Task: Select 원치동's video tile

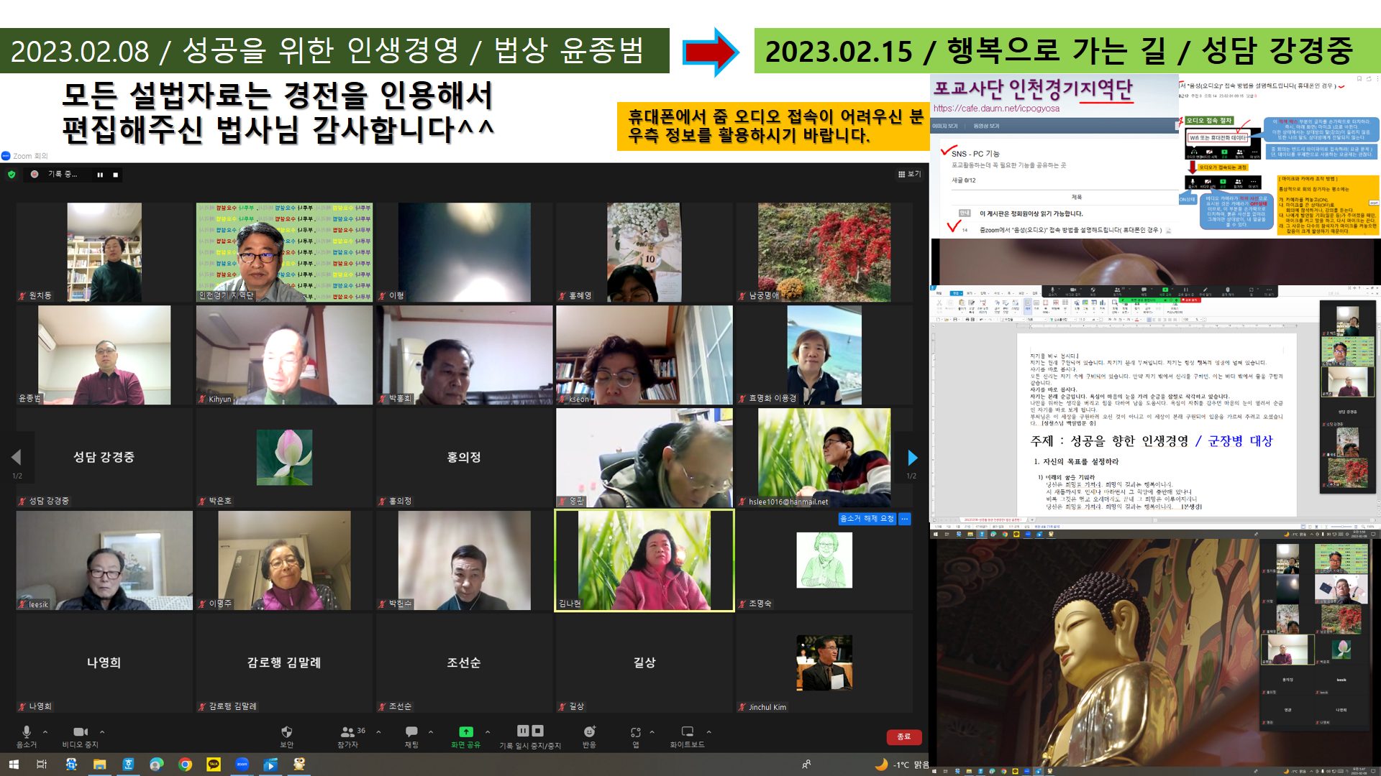Action: point(104,252)
